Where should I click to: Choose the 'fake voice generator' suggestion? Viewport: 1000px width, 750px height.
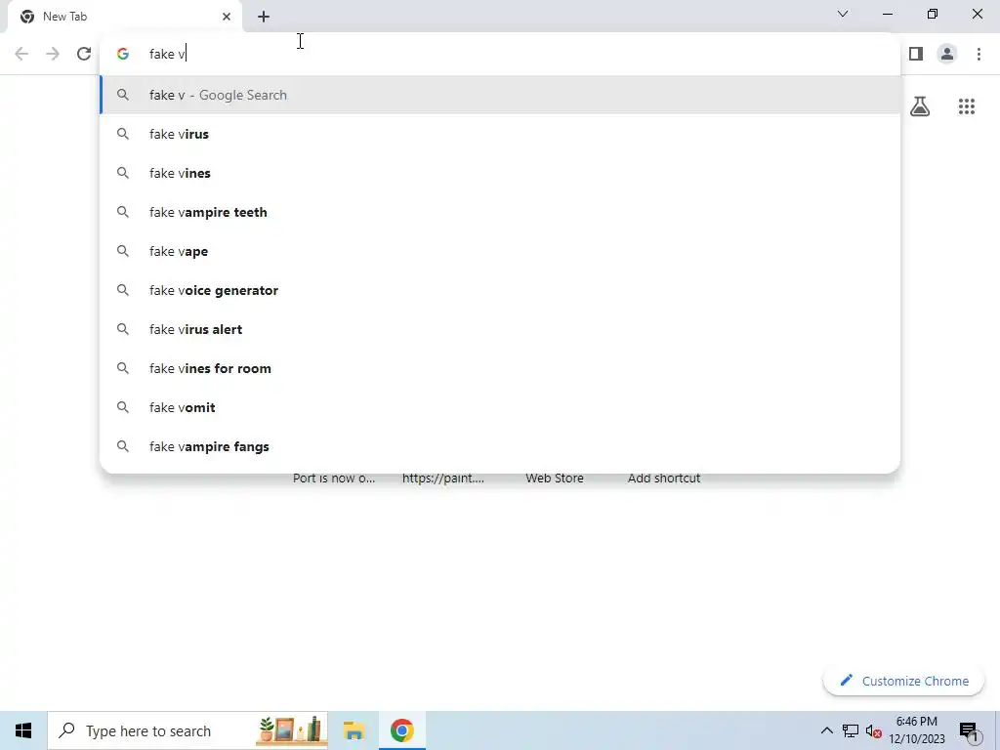[x=500, y=290]
